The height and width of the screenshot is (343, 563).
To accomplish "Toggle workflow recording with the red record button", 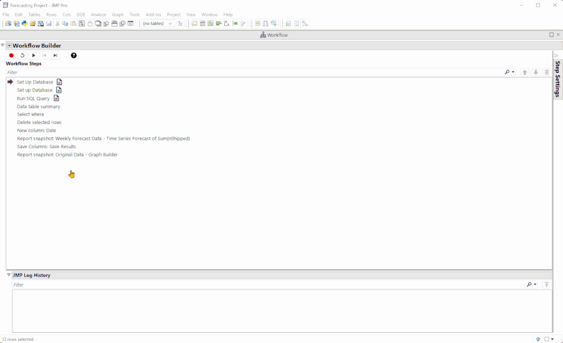I will [11, 55].
